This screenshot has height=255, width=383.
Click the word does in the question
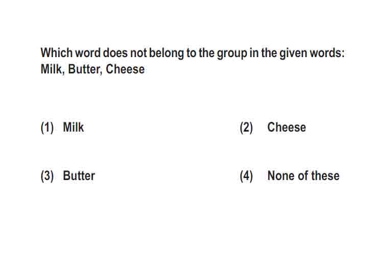point(115,53)
